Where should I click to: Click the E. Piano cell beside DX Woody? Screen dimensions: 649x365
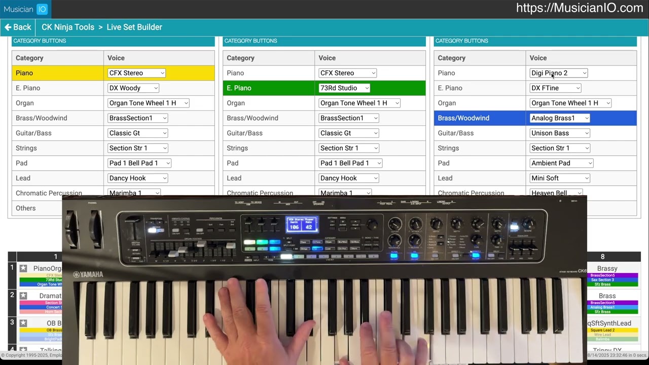(58, 88)
